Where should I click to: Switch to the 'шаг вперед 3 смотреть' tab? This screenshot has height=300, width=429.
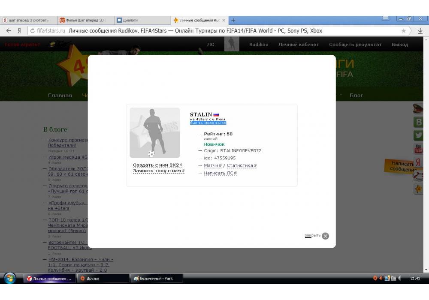tap(29, 20)
